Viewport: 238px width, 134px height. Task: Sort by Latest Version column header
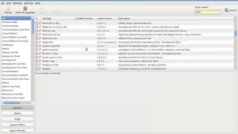point(107,18)
